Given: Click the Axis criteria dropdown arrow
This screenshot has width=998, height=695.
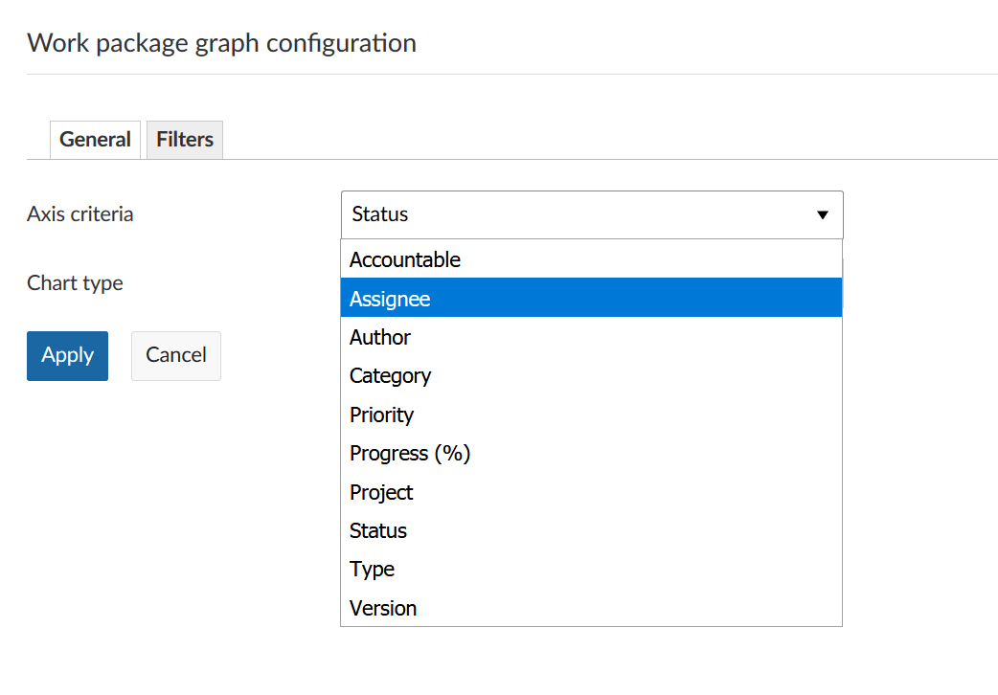Looking at the screenshot, I should click(822, 215).
